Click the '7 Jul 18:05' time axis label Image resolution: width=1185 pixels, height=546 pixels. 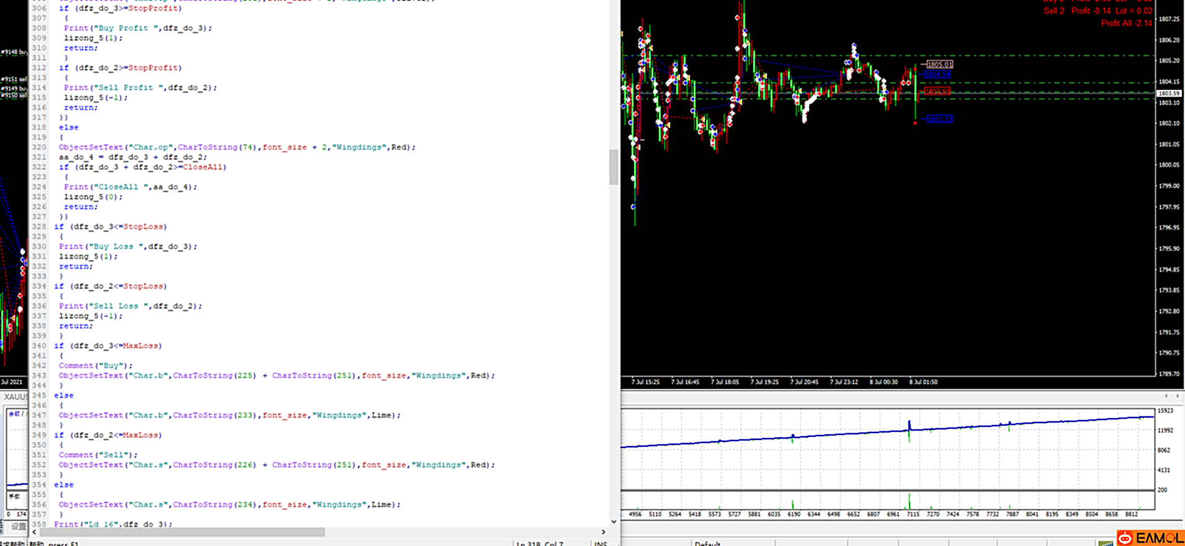725,382
